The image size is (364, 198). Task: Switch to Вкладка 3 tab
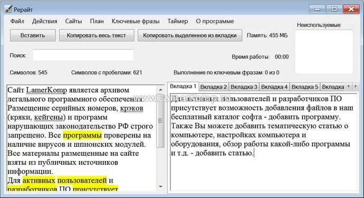pos(244,87)
